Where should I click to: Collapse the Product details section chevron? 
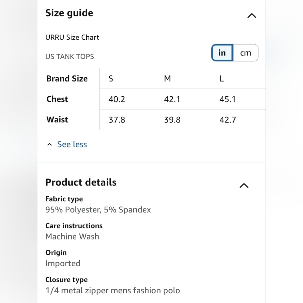pyautogui.click(x=244, y=185)
